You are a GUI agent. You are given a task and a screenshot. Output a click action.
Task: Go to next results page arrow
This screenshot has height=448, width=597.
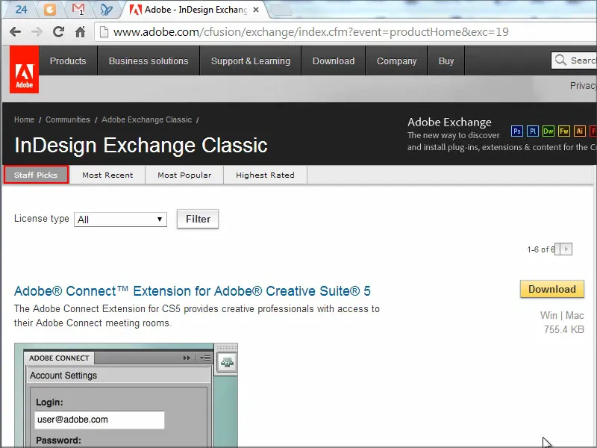pos(566,249)
